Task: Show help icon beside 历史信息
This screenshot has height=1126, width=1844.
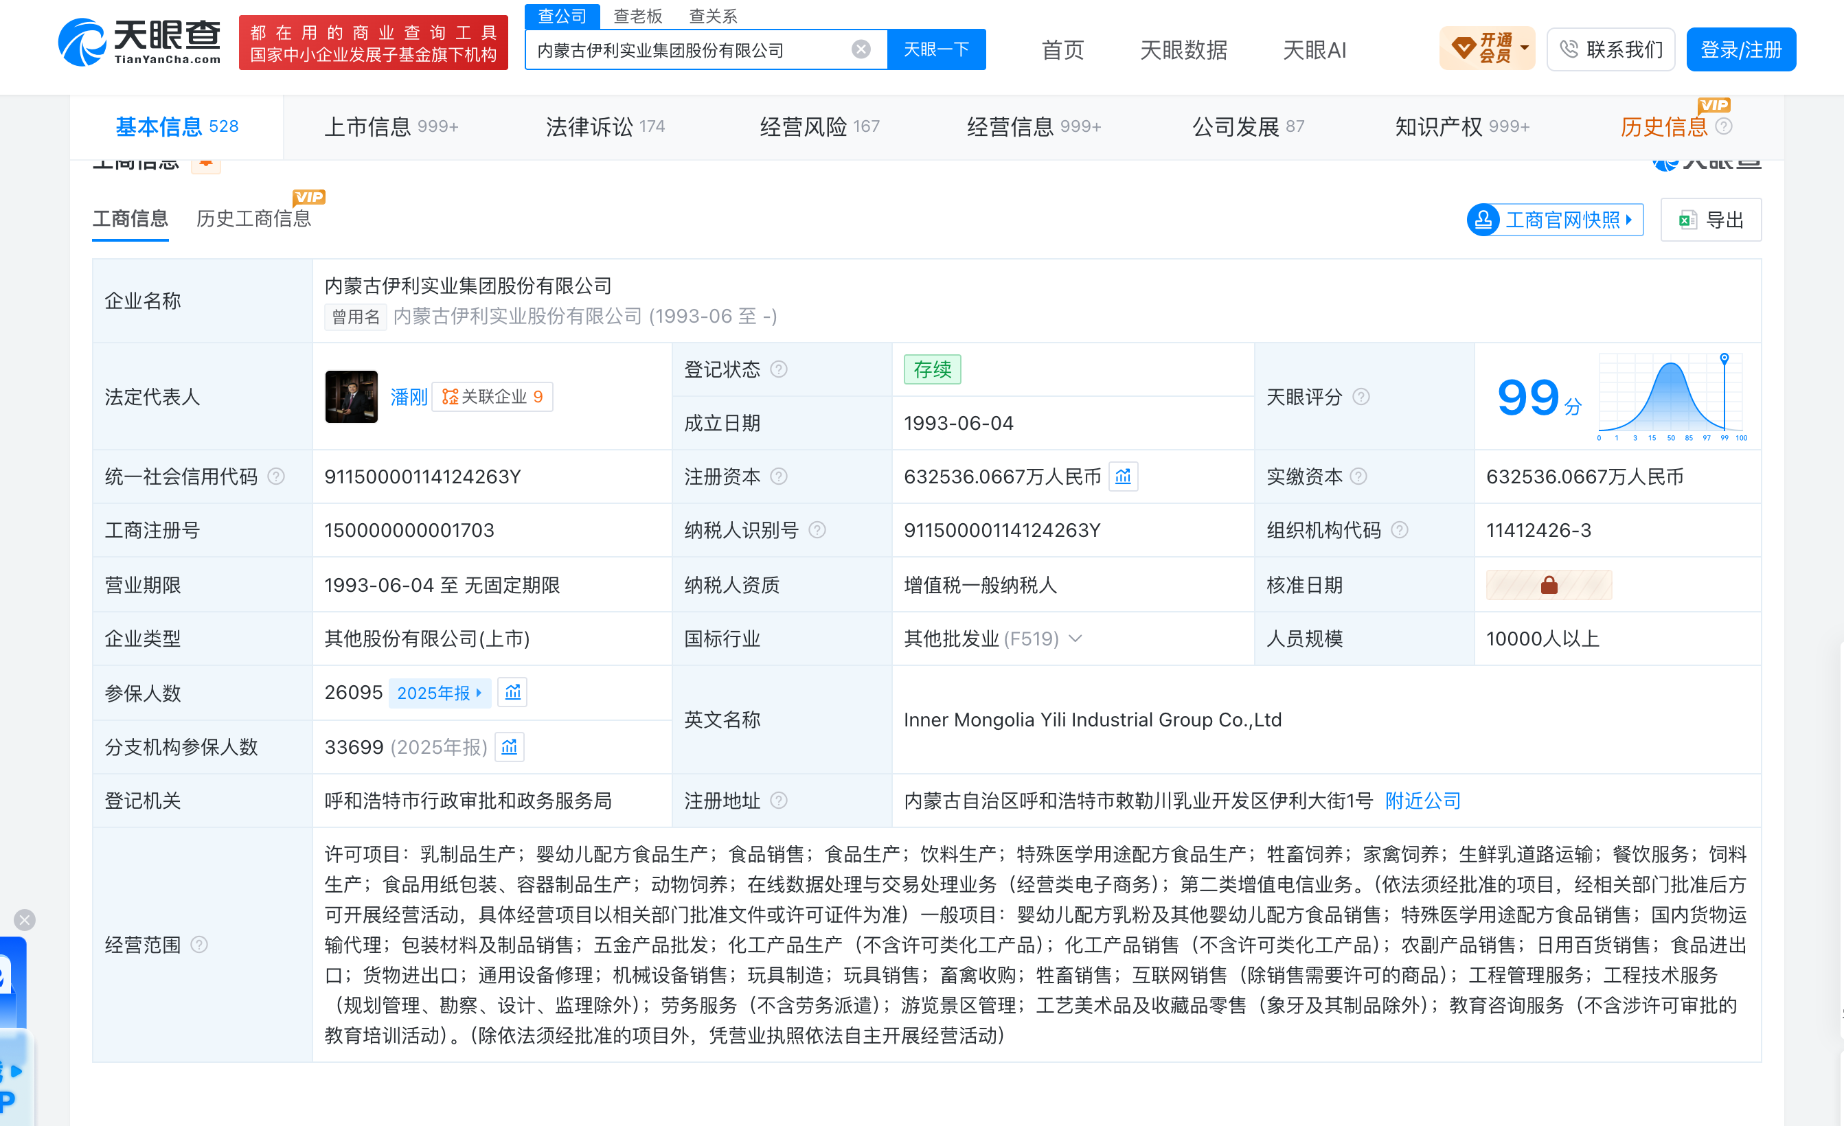Action: [x=1724, y=126]
